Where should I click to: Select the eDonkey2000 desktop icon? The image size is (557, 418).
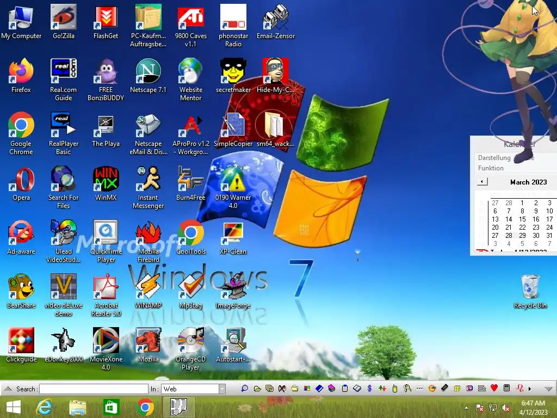point(63,345)
